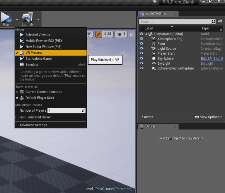
Task: Select the Light Source label
Action: (167, 49)
